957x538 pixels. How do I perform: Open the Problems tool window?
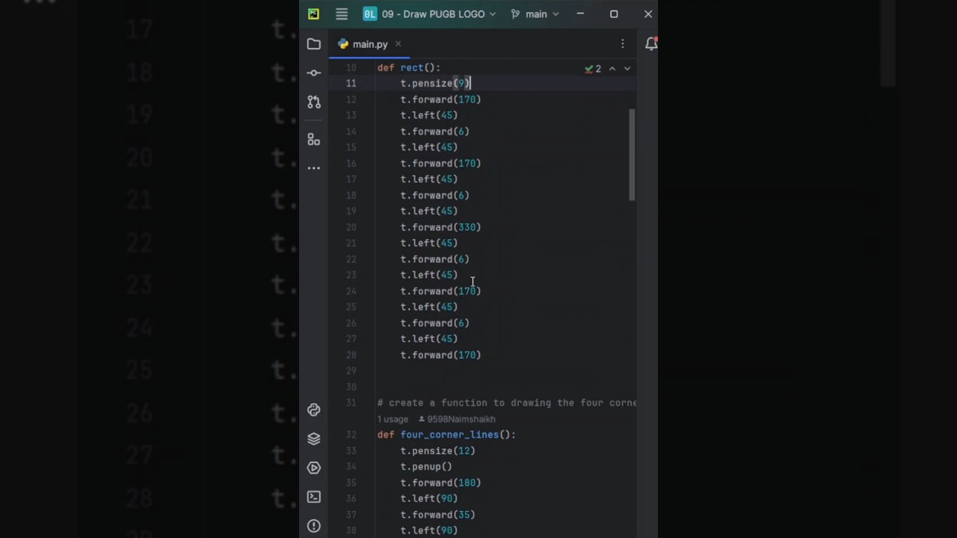pos(314,526)
